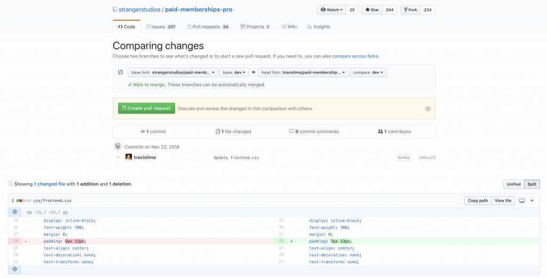547x278 pixels.
Task: Click the hunk header @@ -15,7 +15,7 @@
Action: pos(47,212)
